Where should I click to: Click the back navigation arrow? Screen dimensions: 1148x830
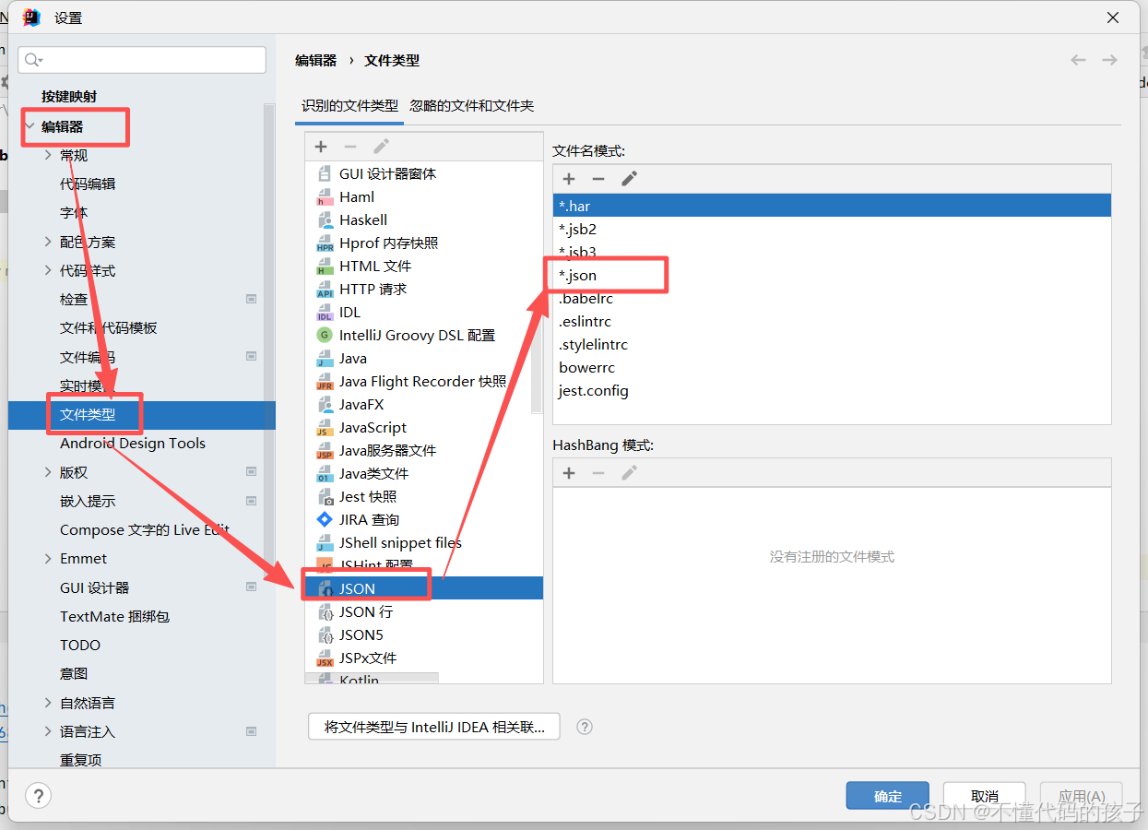pyautogui.click(x=1078, y=60)
